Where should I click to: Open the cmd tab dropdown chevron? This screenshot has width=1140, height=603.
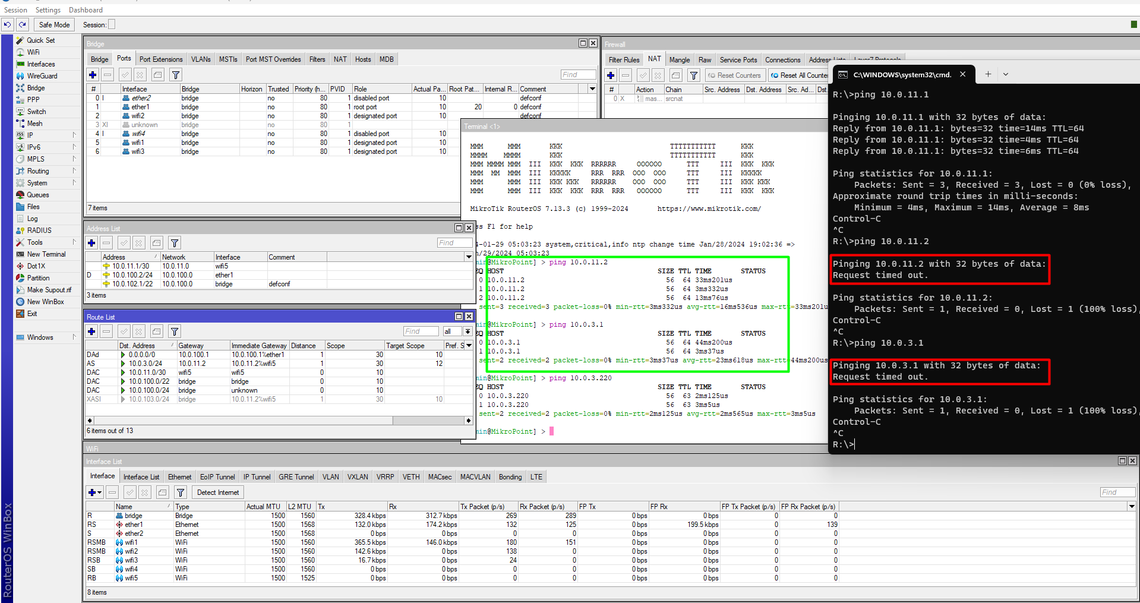1006,74
